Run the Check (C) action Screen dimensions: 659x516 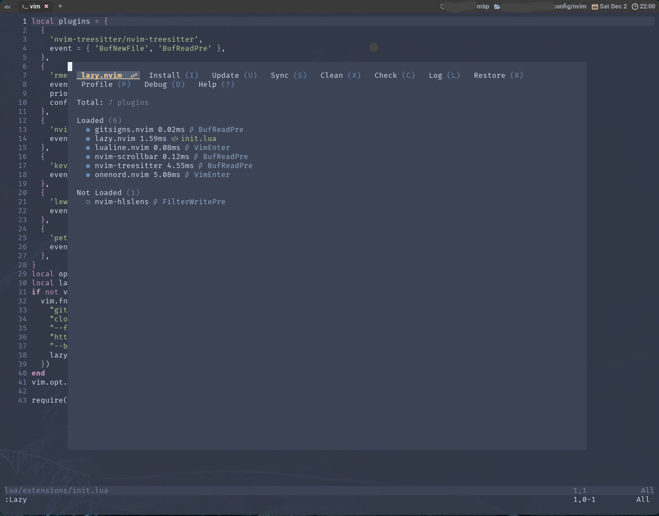(394, 75)
